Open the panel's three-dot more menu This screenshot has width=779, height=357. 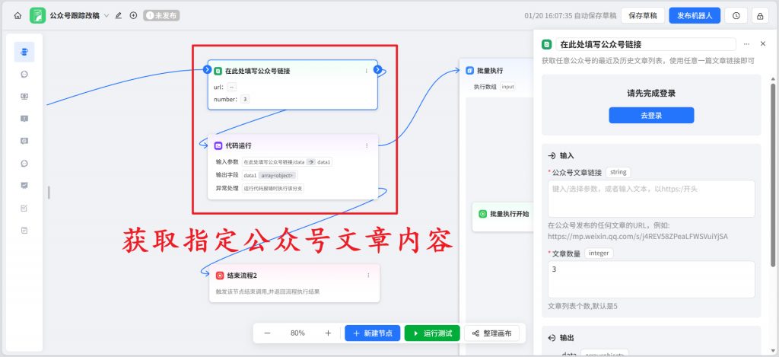point(746,44)
